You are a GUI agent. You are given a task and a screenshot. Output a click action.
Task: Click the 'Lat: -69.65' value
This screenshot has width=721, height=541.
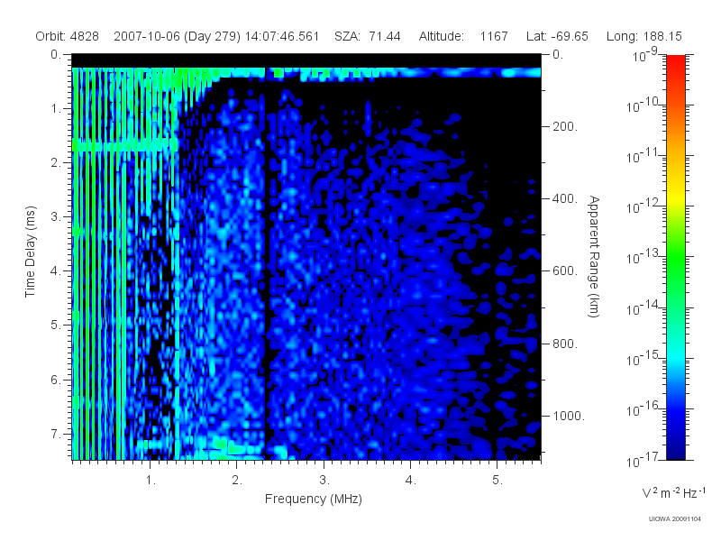point(557,36)
